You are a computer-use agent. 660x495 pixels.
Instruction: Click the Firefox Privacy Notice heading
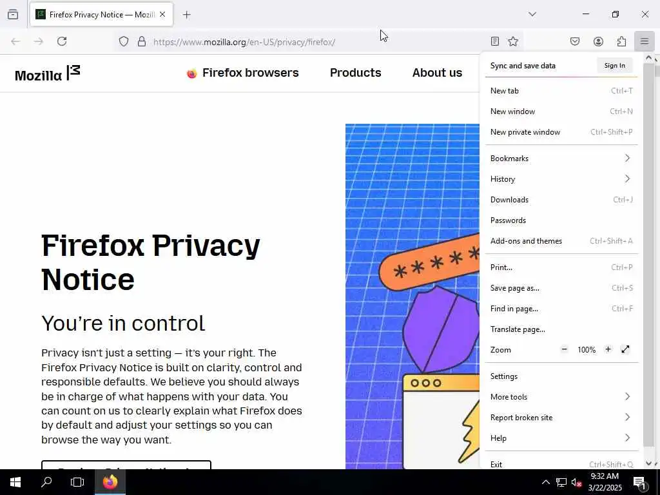(151, 262)
